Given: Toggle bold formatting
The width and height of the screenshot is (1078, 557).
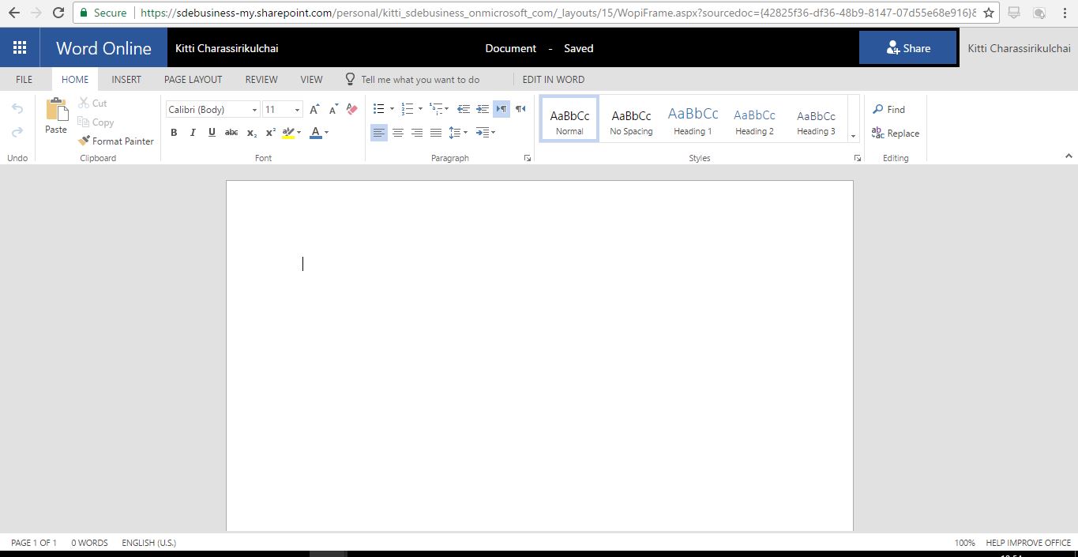Looking at the screenshot, I should click(x=174, y=133).
